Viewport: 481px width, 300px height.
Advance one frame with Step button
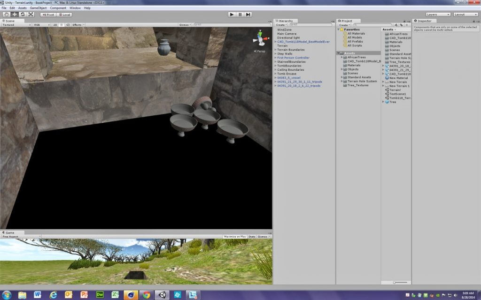coord(248,15)
